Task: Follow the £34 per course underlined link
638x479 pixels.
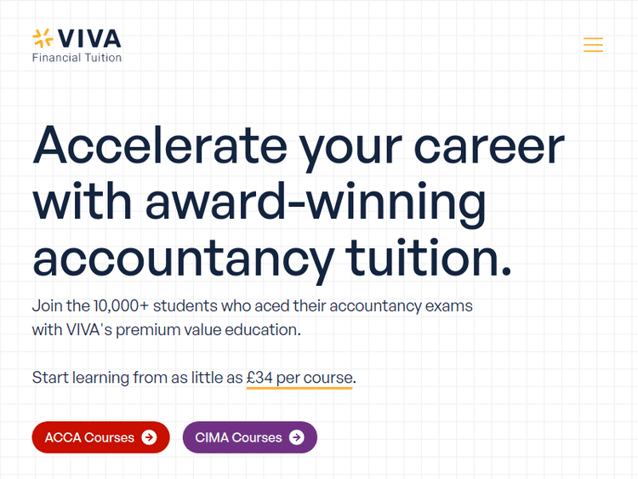Action: pyautogui.click(x=299, y=377)
